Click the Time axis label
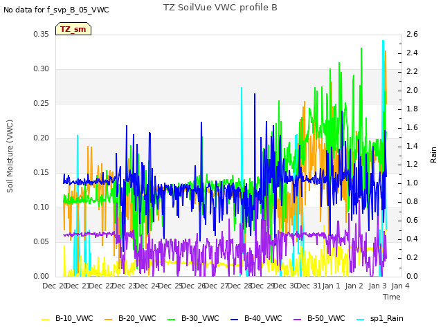 point(392,297)
